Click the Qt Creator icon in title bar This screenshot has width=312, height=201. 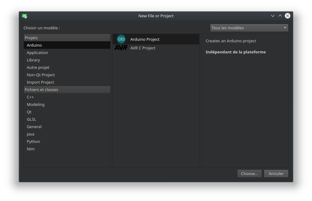25,16
